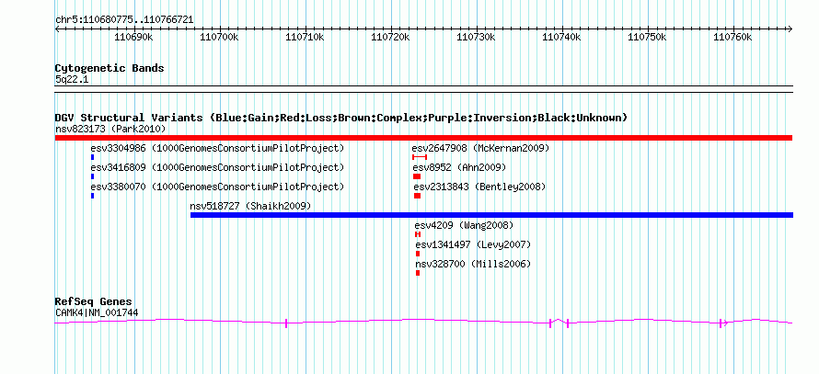This screenshot has height=374, width=819.
Task: Click the nsv518727 (Shaikh2009) label
Action: click(x=250, y=206)
